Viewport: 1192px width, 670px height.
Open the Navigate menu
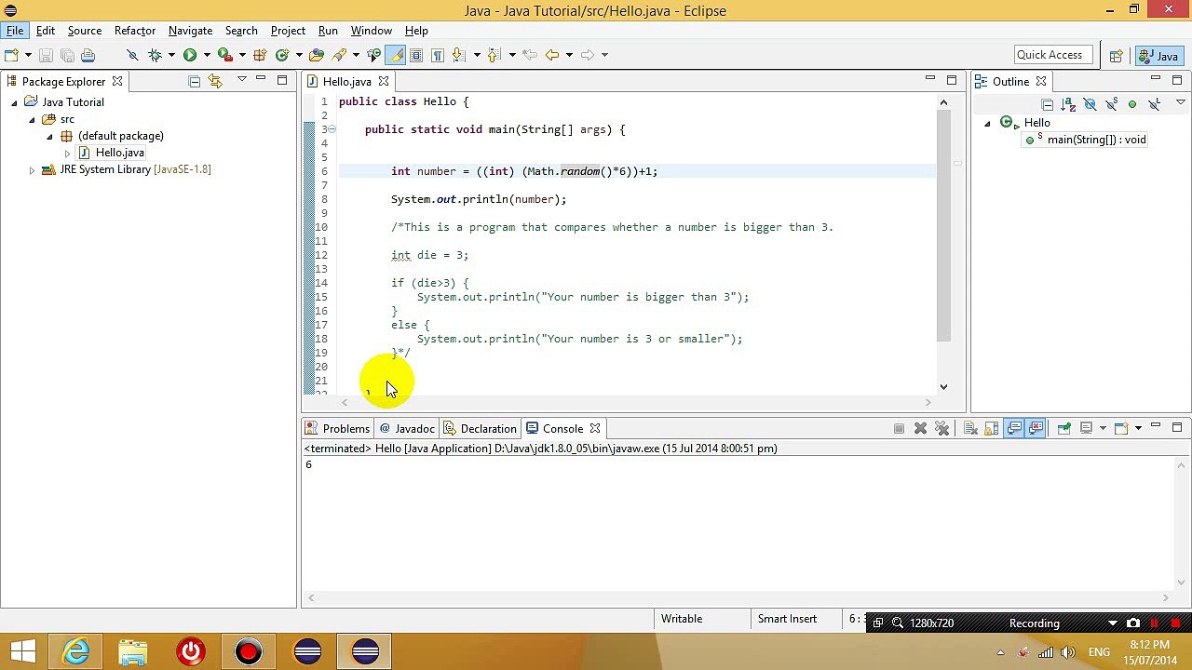(x=190, y=31)
